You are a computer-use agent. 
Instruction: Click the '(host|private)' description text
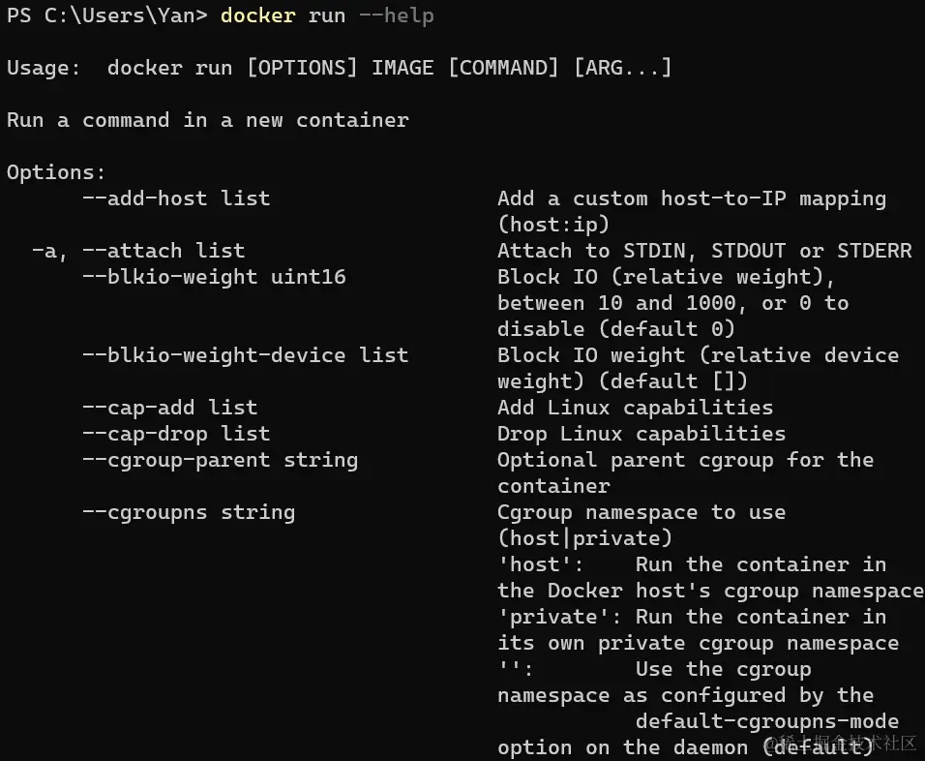click(584, 538)
